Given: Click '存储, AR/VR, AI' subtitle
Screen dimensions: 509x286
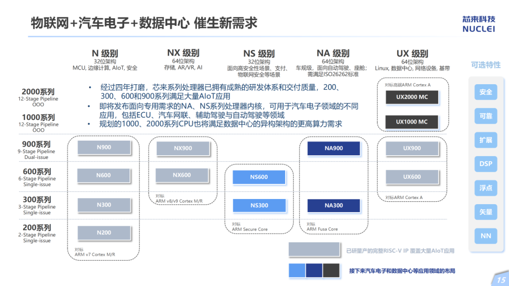Looking at the screenshot, I should click(x=183, y=67).
